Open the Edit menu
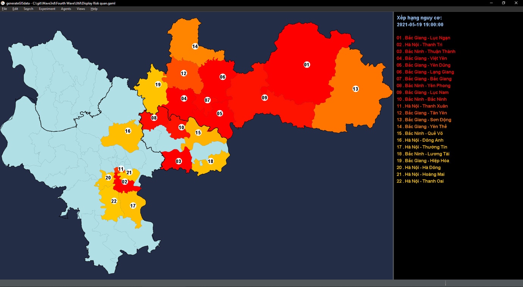523x287 pixels. click(15, 9)
